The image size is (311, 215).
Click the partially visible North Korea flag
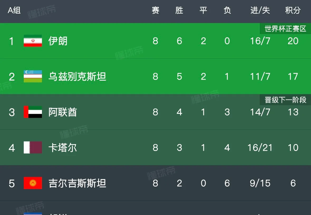pyautogui.click(x=32, y=213)
